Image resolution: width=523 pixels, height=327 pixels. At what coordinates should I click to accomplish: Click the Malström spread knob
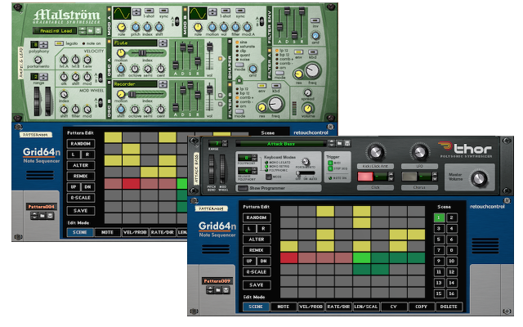(x=307, y=92)
